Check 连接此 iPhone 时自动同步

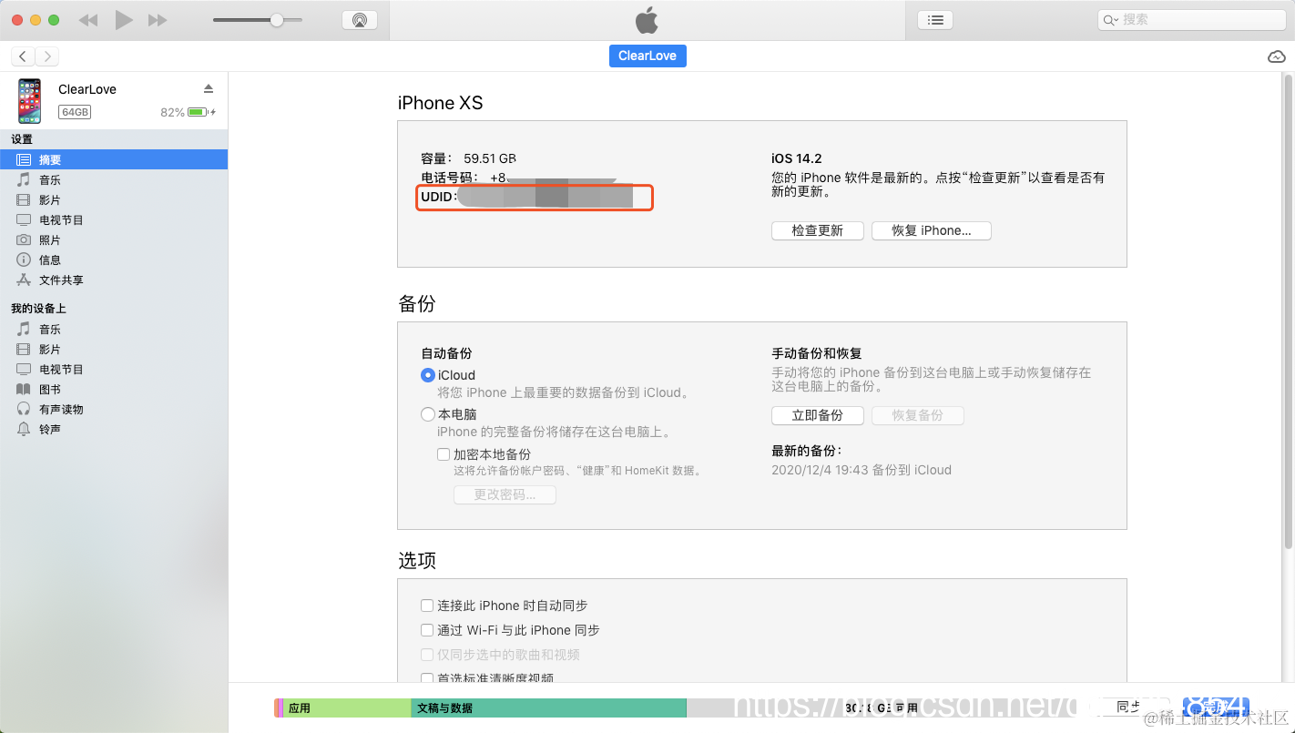[426, 605]
